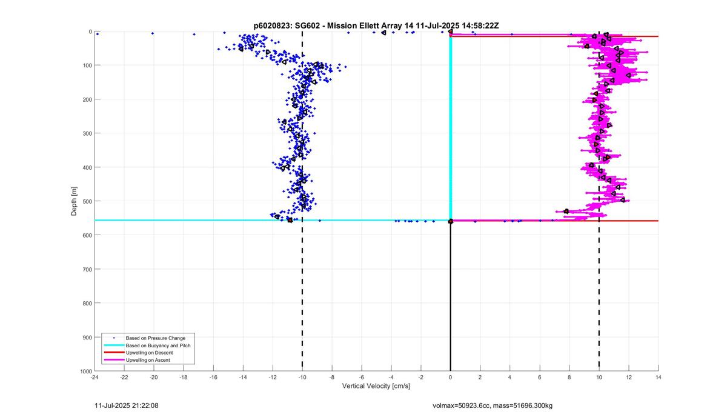The height and width of the screenshot is (417, 727).
Task: Click depth axis tick label '200'
Action: click(87, 99)
